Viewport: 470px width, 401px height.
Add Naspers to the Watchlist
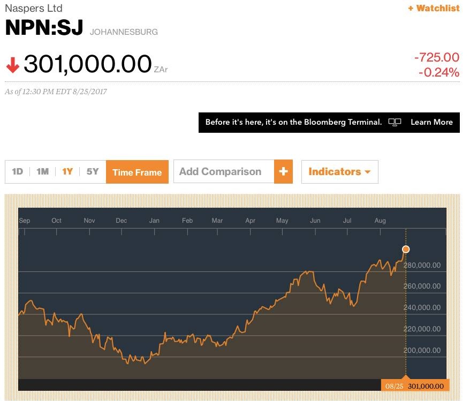pyautogui.click(x=434, y=8)
